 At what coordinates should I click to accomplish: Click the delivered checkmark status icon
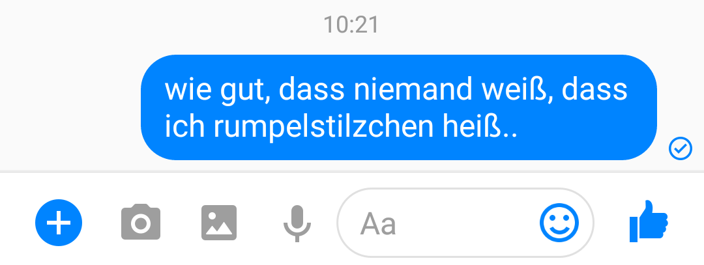(x=681, y=149)
